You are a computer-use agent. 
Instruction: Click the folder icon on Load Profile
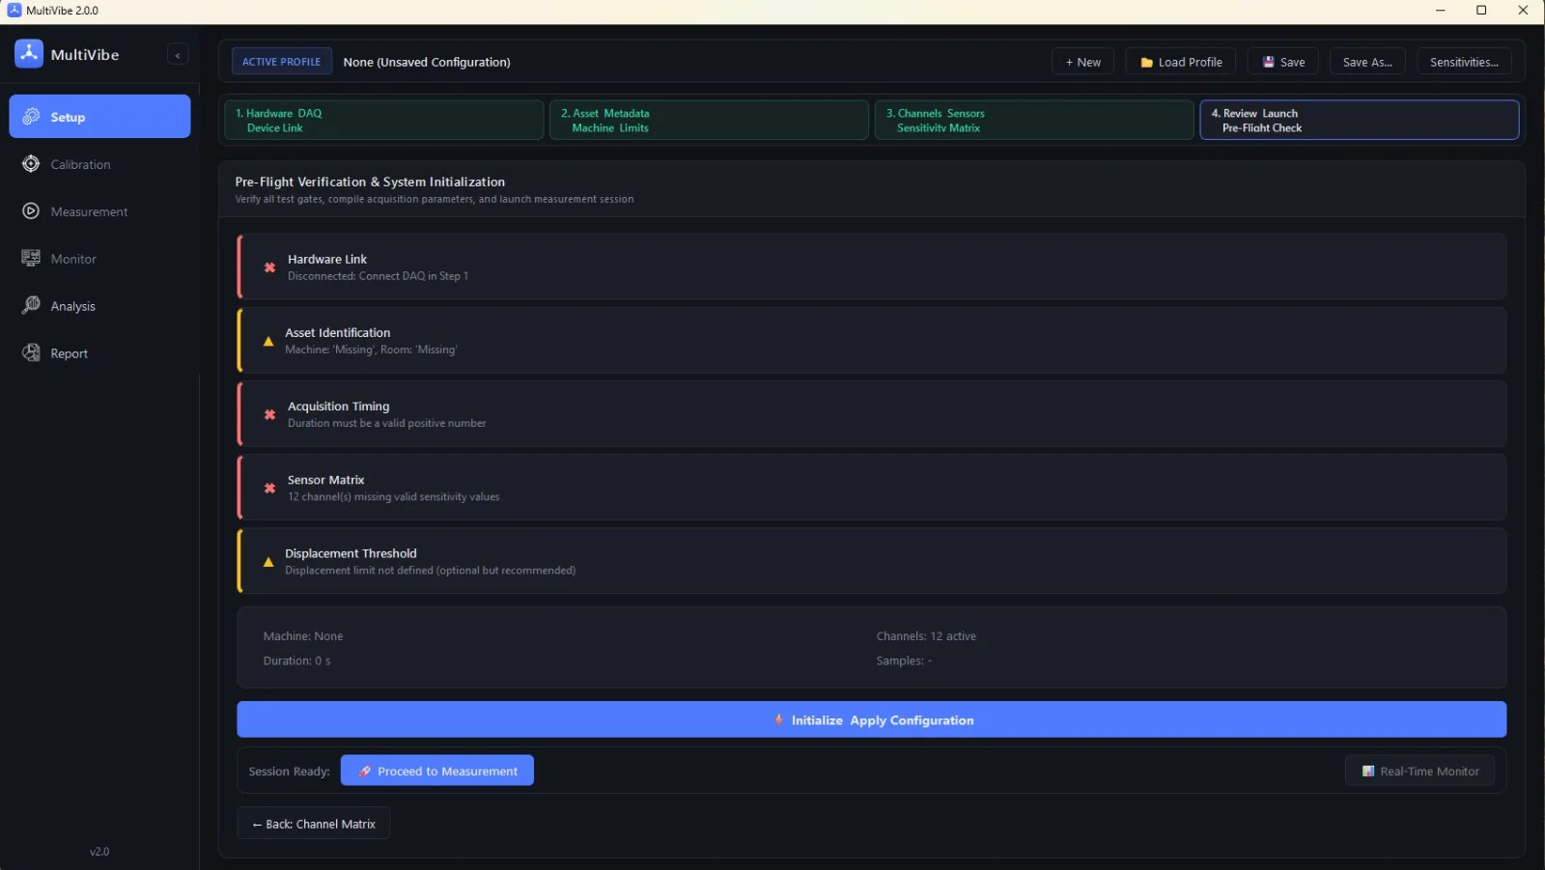point(1147,63)
